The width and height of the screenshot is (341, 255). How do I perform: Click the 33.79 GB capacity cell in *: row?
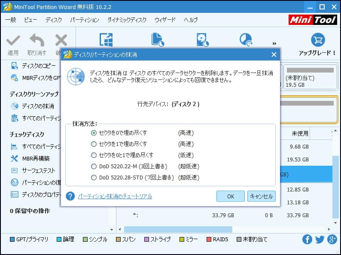click(x=223, y=216)
